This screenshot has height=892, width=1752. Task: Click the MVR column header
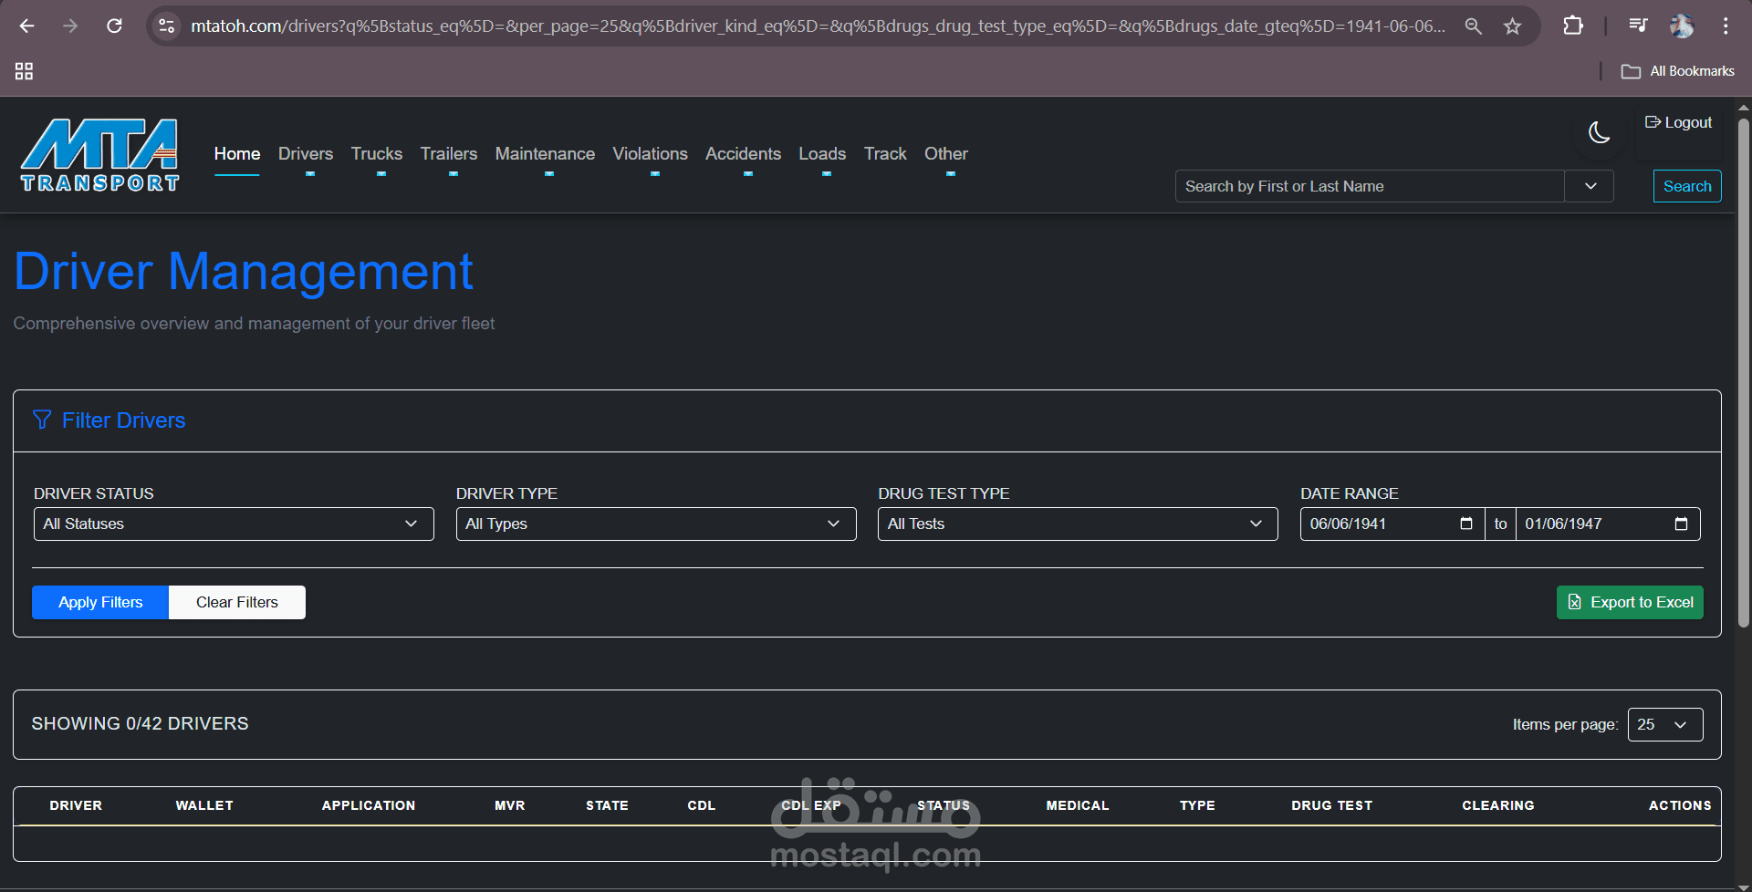pyautogui.click(x=510, y=805)
